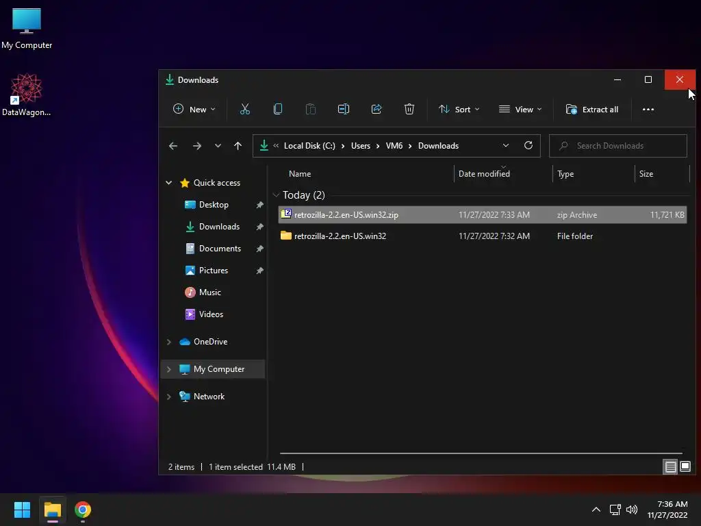This screenshot has height=526, width=701.
Task: Collapse the Today (2) group
Action: [276, 195]
